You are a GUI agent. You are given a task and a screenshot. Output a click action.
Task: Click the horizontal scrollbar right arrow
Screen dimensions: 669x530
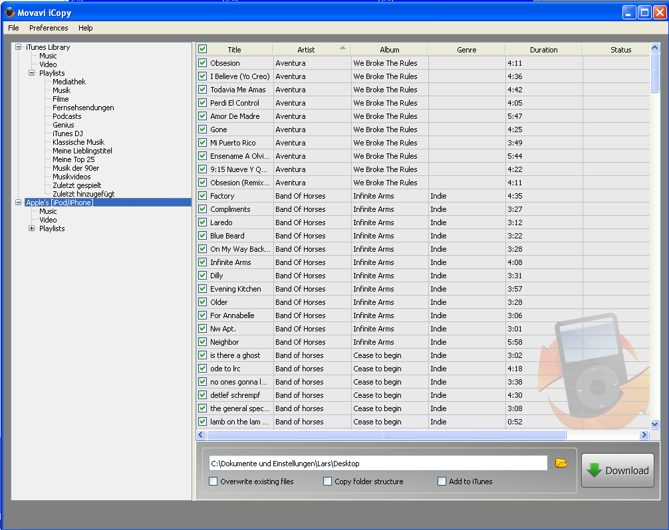point(644,435)
